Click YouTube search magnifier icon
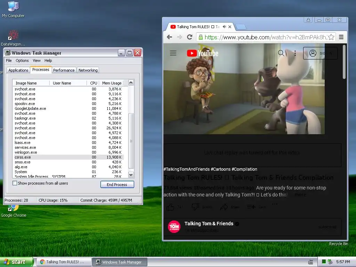The height and width of the screenshot is (267, 356). coord(281,53)
